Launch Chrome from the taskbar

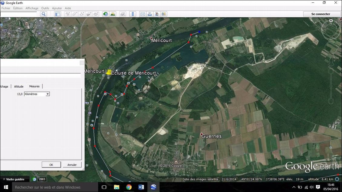(x=129, y=187)
